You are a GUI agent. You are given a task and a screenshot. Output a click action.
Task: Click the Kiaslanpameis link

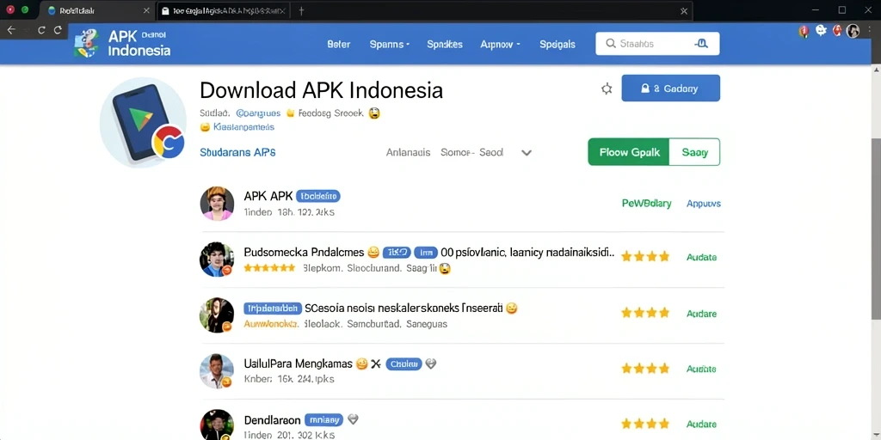pos(243,127)
